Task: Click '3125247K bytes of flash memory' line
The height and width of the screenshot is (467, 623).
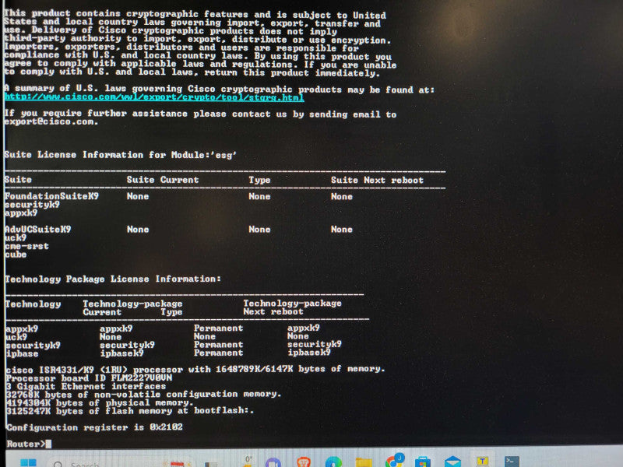Action: coord(130,411)
